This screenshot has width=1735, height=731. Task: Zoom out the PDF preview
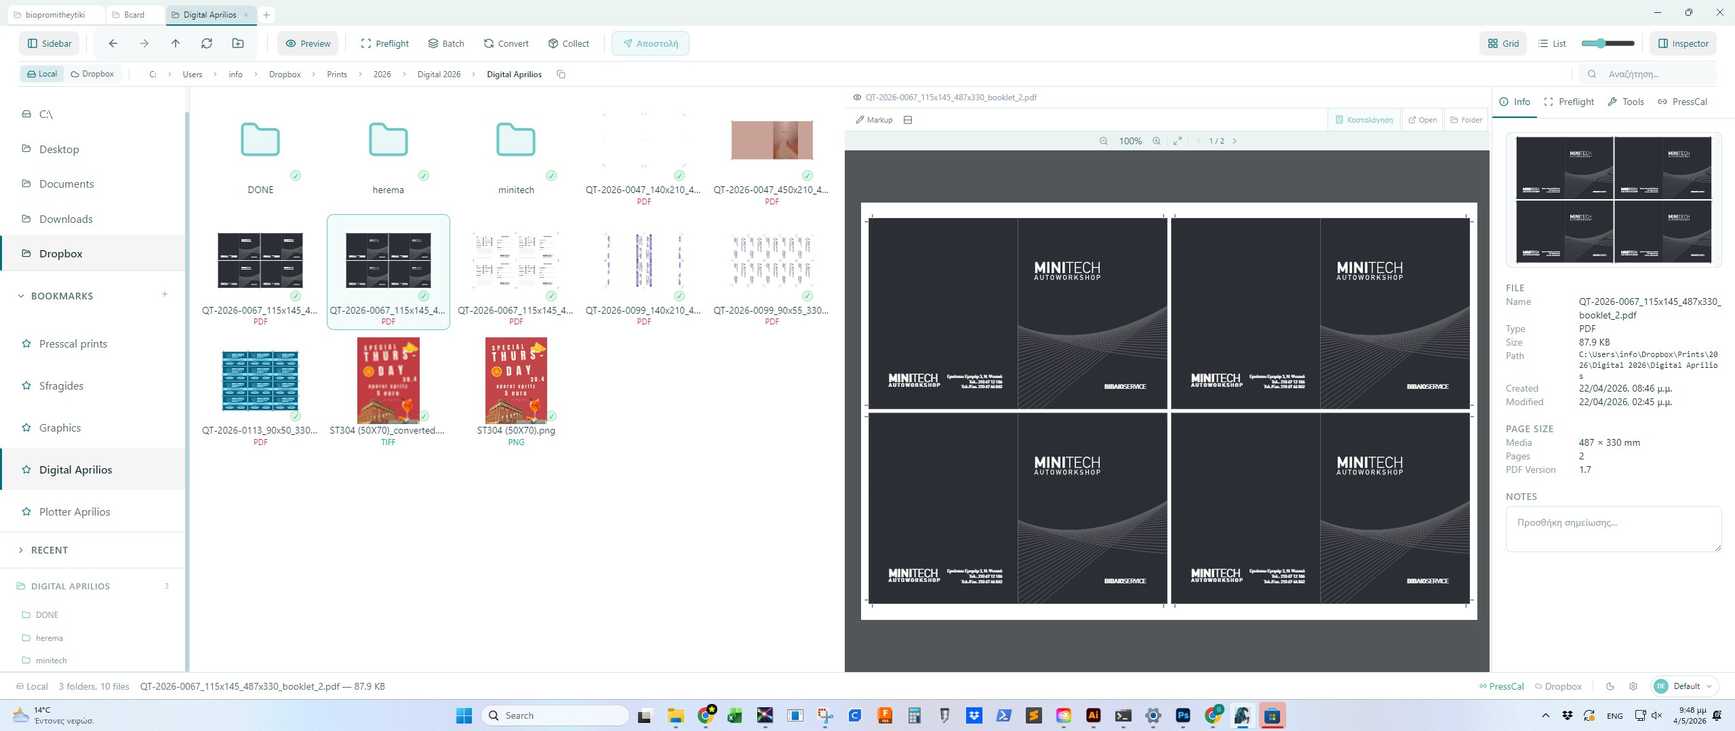1104,141
